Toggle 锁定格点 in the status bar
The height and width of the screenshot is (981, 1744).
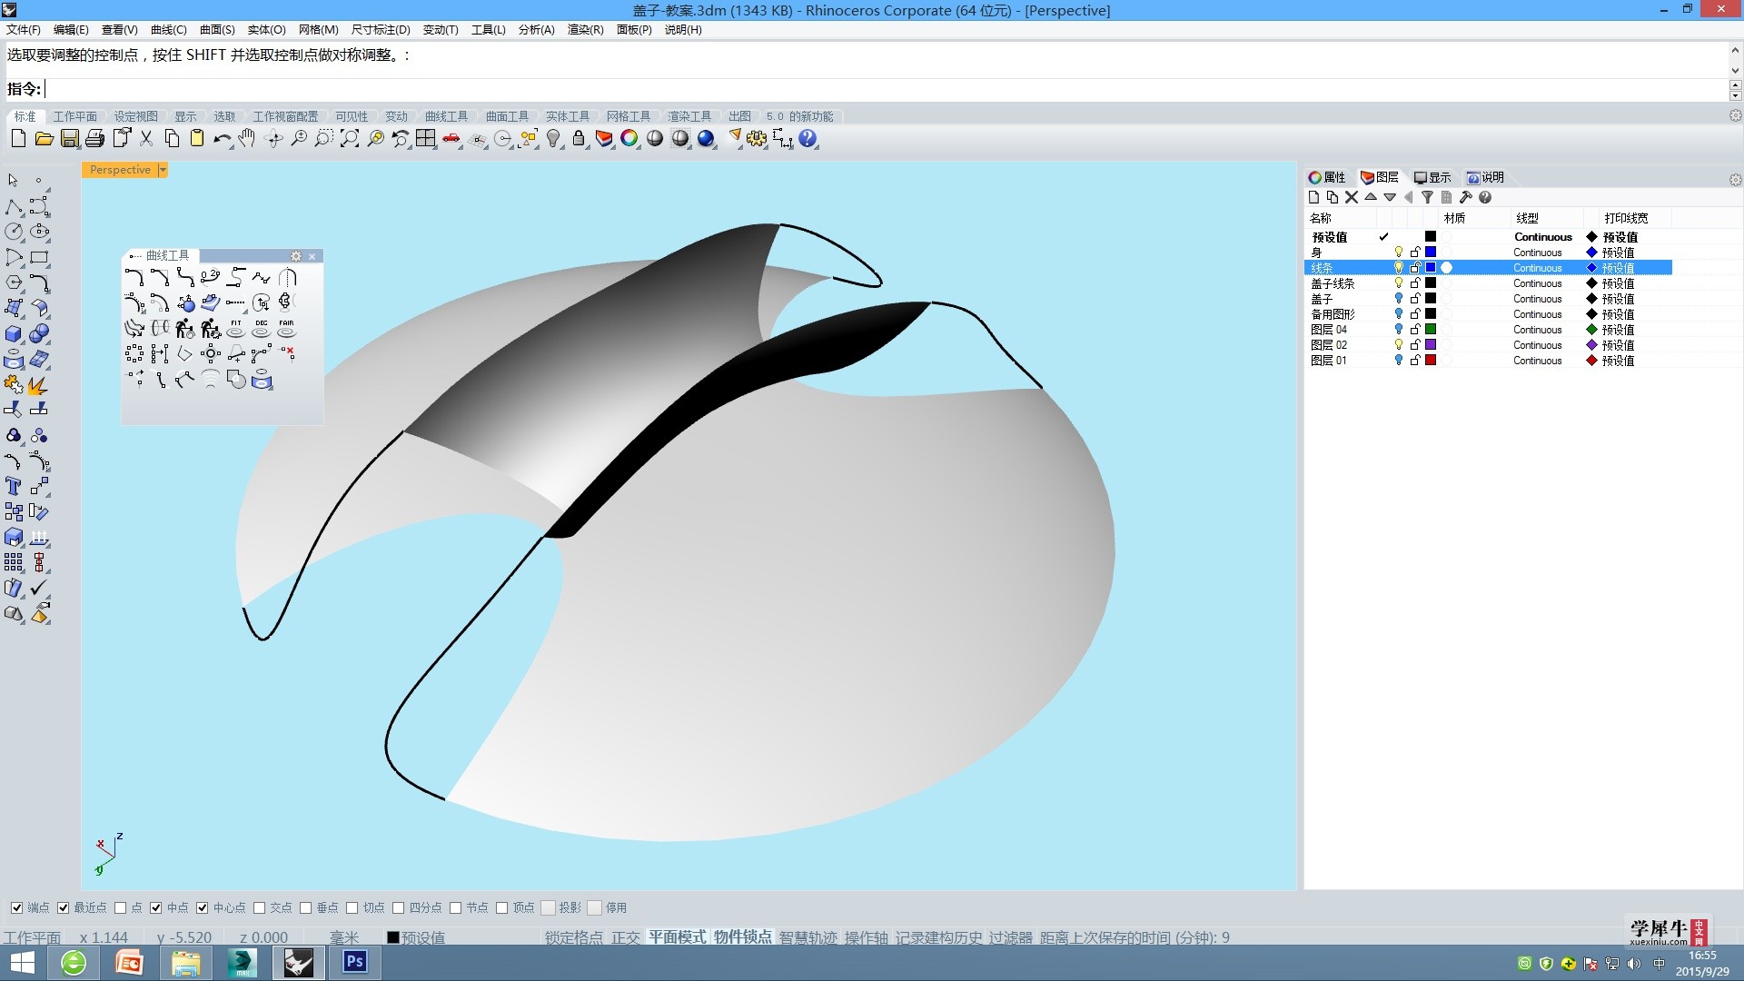pos(573,937)
